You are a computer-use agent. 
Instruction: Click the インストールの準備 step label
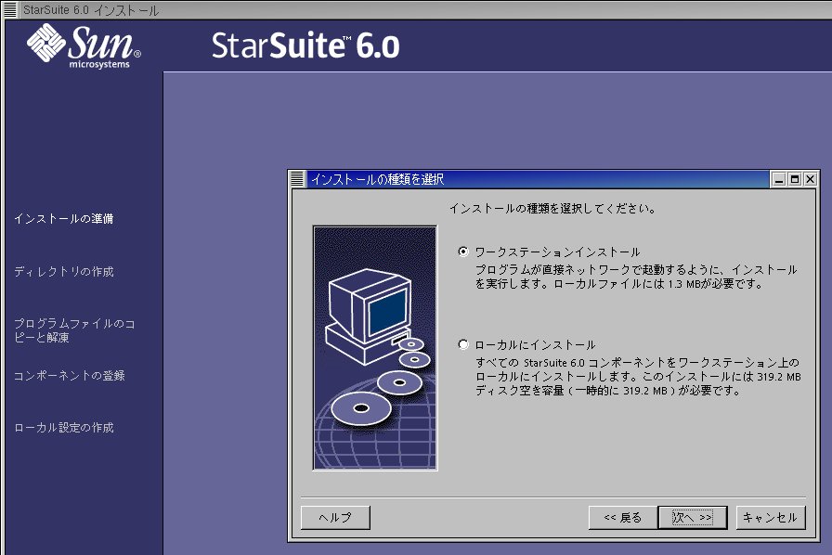(x=64, y=219)
